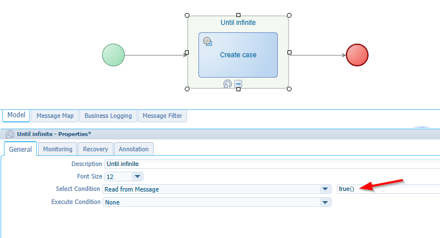
Task: Click the loop marker icon below Create case
Action: coord(227,84)
